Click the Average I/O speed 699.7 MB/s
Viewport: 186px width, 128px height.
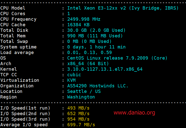tap(81, 125)
